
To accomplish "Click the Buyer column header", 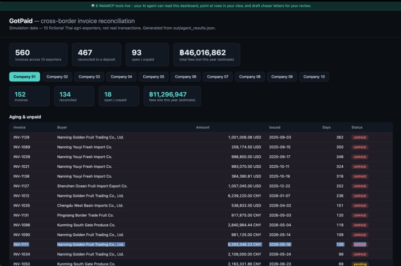I will click(x=62, y=127).
